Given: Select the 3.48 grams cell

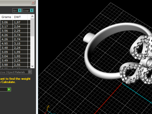Looking at the screenshot, I should coord(6,48).
